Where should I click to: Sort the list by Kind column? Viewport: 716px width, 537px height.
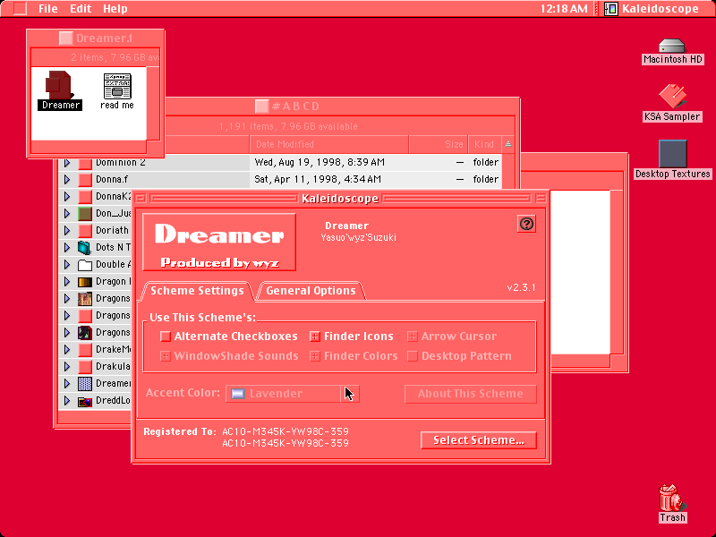[484, 144]
